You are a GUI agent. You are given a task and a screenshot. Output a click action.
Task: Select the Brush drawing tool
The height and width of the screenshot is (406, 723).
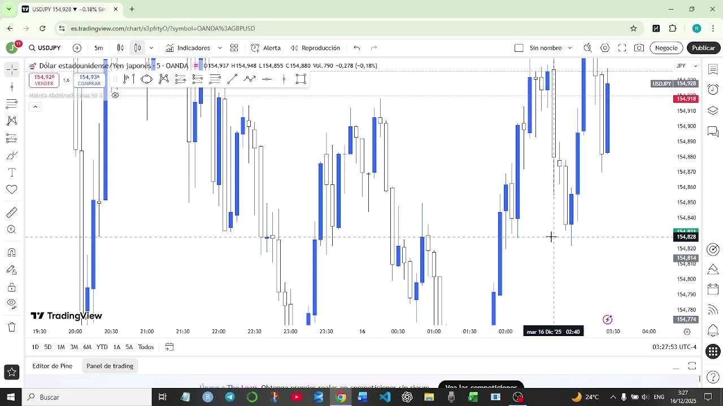point(12,156)
